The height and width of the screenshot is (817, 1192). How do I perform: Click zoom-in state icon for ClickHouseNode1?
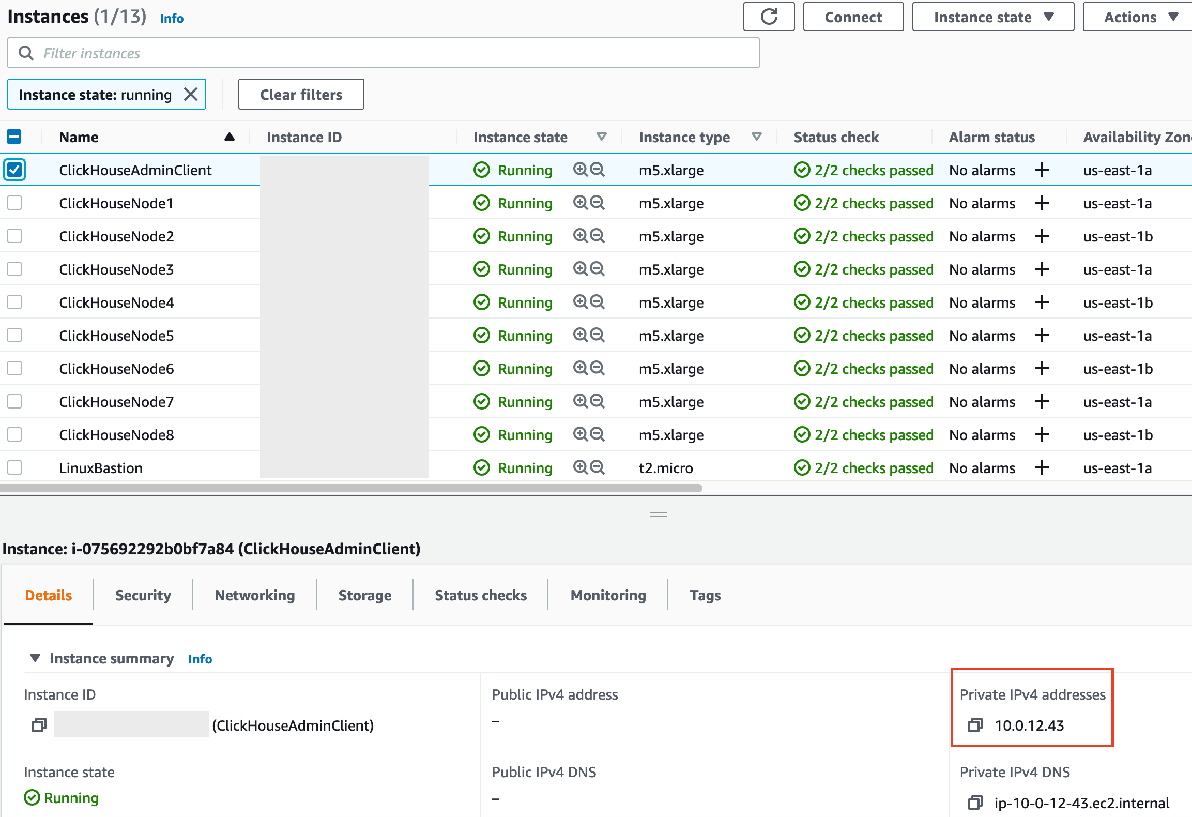point(580,203)
